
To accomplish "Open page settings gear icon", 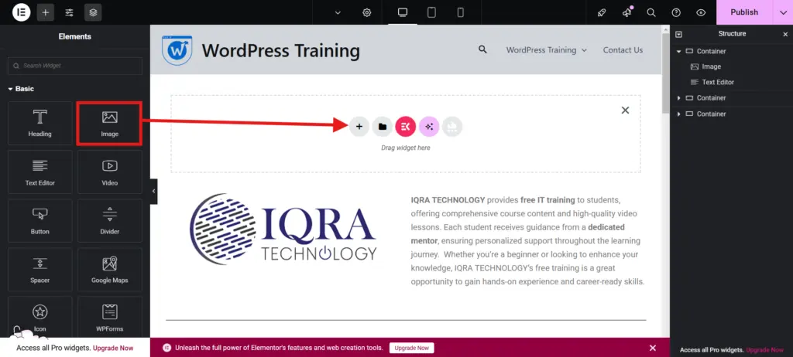I will pos(366,12).
